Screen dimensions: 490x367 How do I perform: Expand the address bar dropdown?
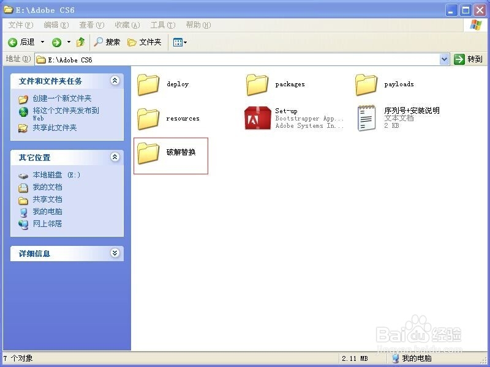pyautogui.click(x=444, y=59)
